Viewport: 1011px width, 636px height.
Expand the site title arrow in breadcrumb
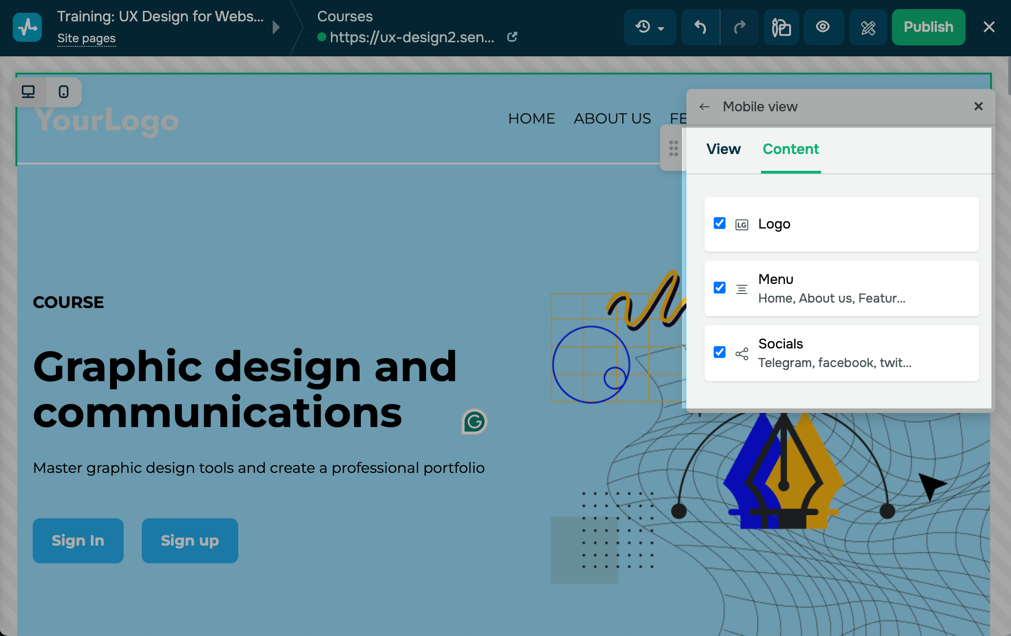point(276,27)
